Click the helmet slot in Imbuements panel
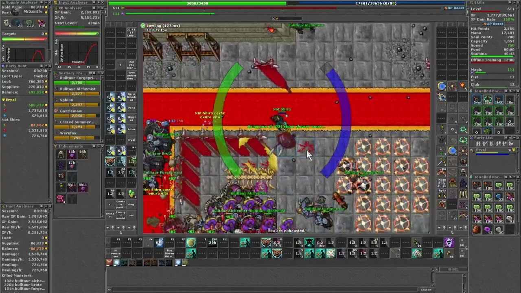Screen dimensions: 521x293 61,154
